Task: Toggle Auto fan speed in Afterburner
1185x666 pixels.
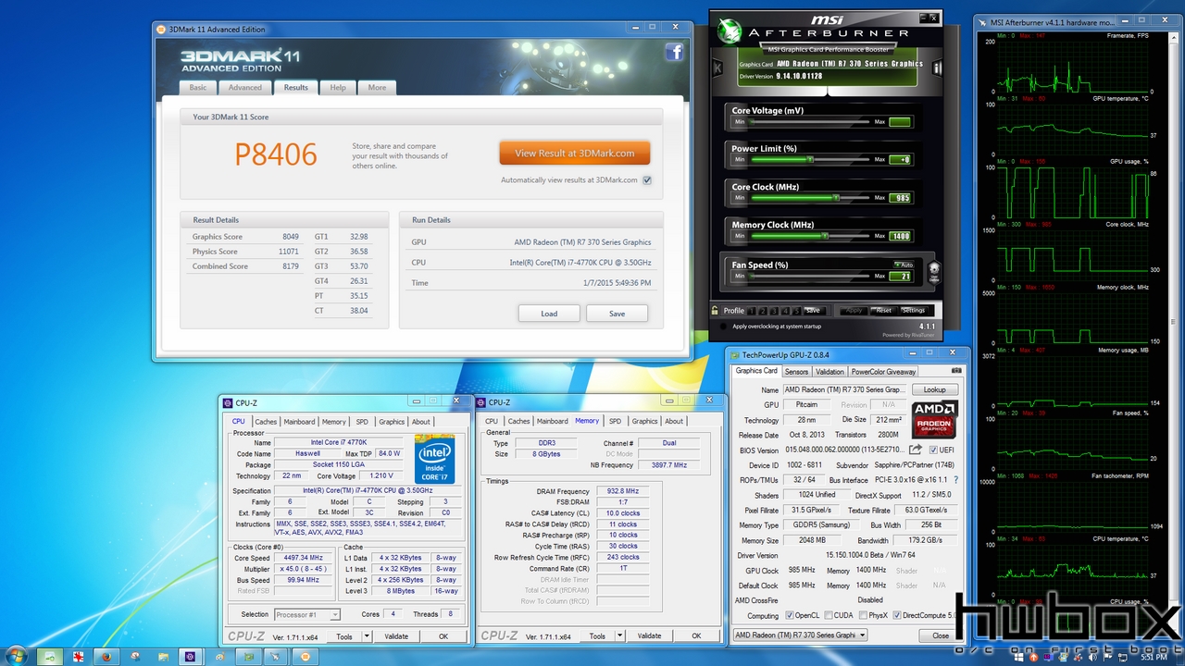Action: point(903,265)
